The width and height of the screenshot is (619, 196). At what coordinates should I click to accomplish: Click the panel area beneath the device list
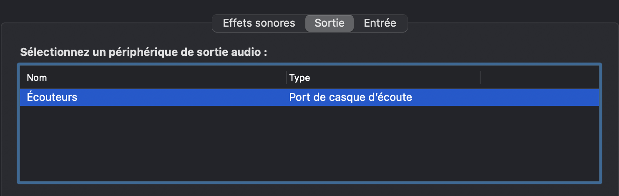pyautogui.click(x=309, y=190)
